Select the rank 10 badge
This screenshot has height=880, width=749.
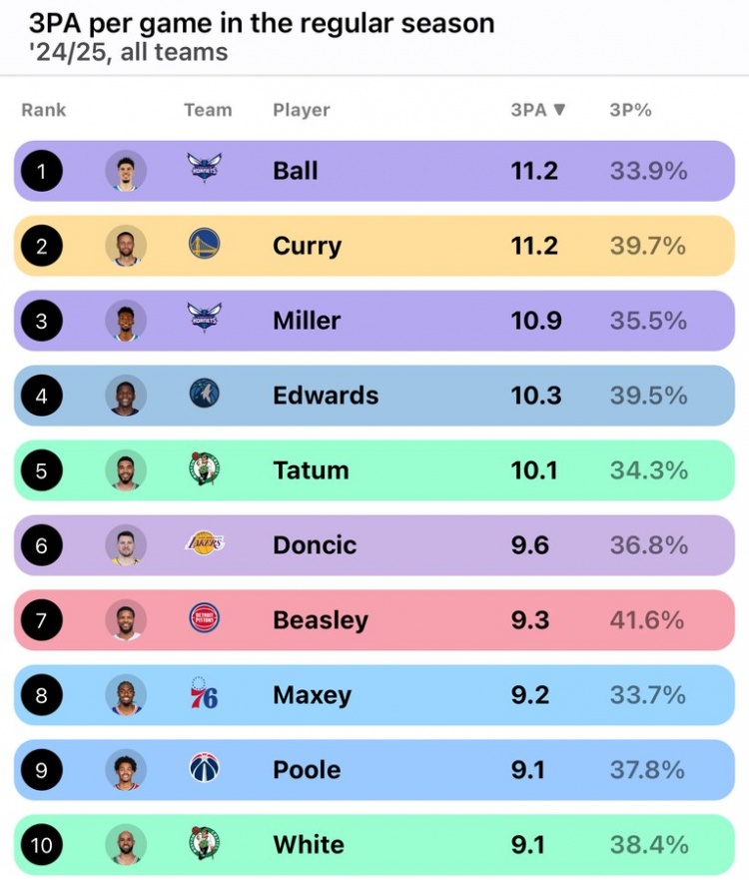pos(41,845)
